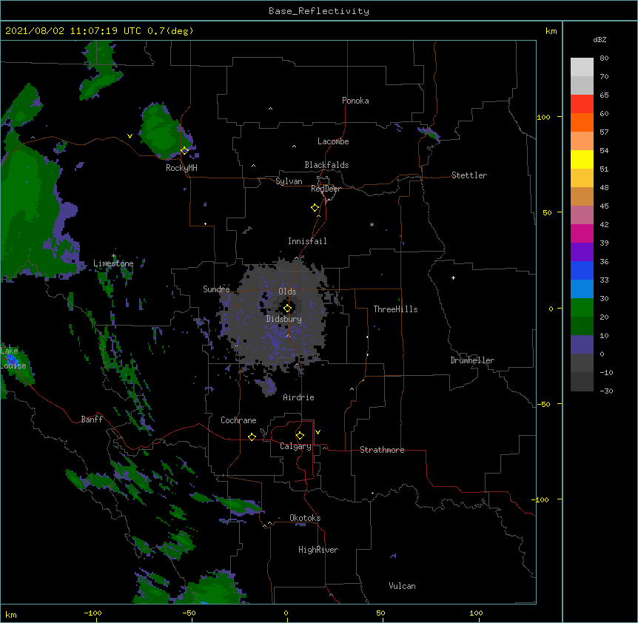Click the Strathmore city label

[382, 450]
